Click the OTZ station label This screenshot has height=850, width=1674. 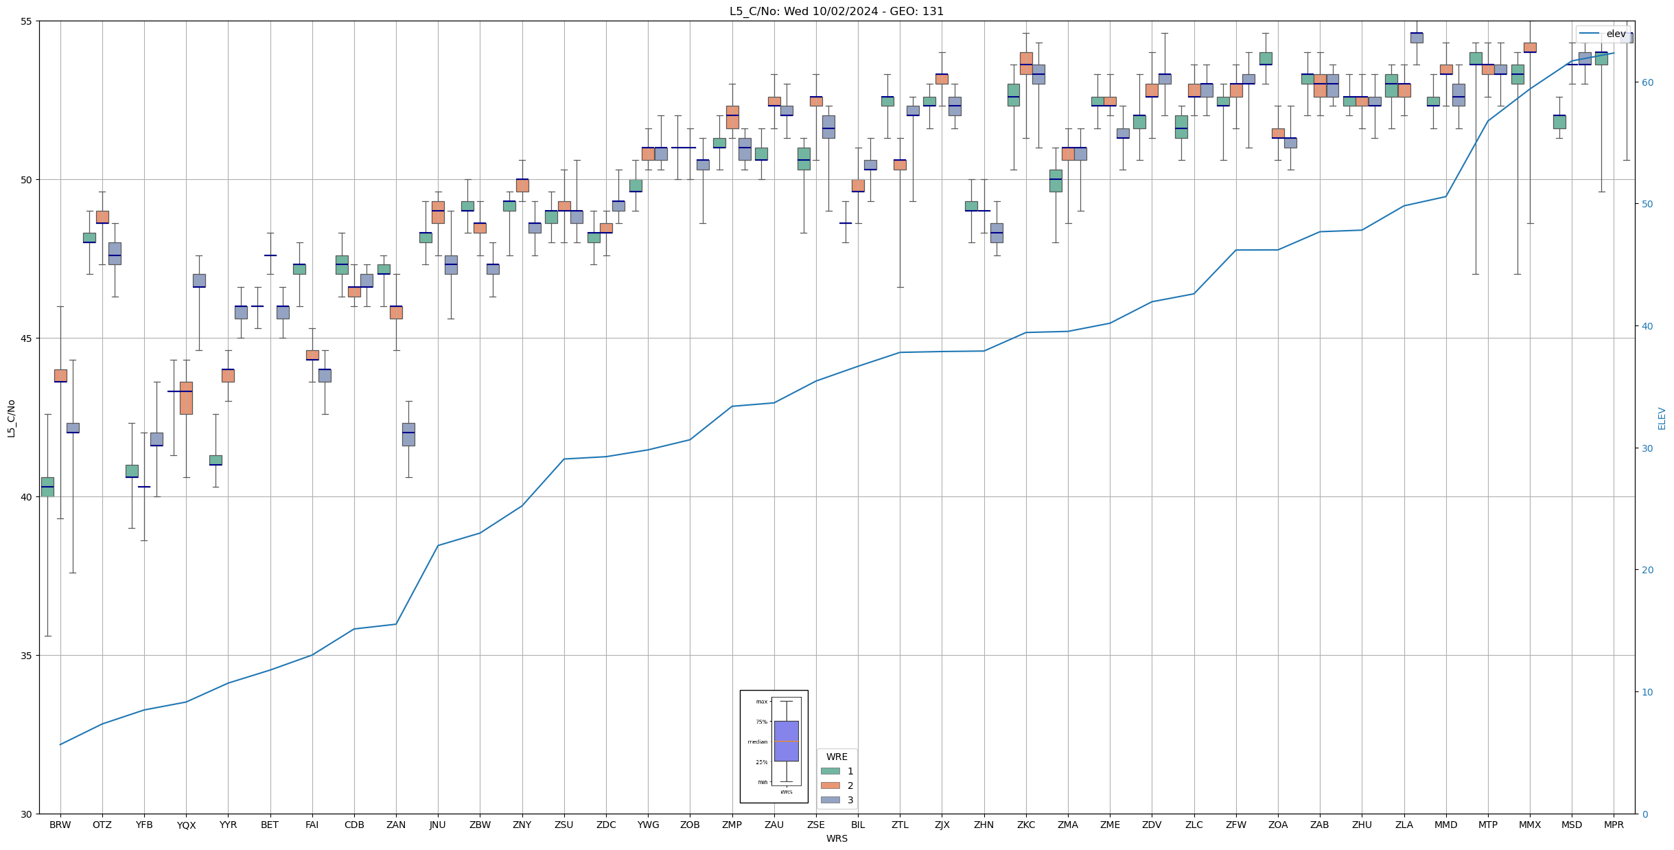(x=102, y=825)
